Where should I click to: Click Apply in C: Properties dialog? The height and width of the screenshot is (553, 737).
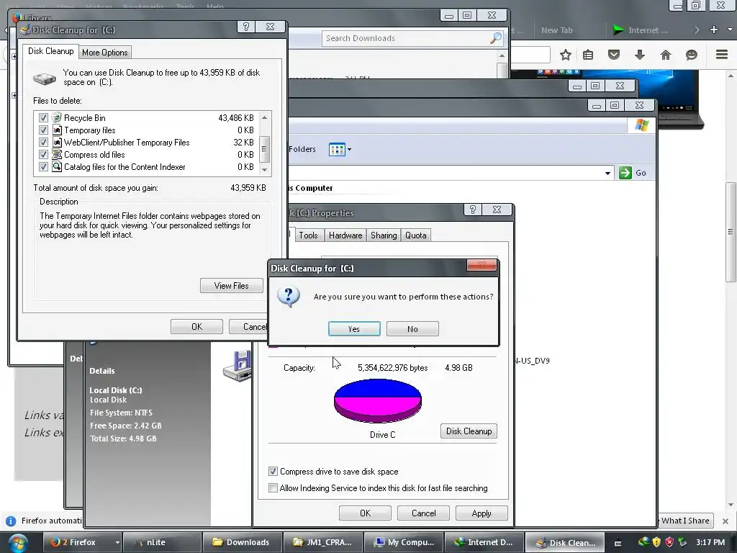pos(481,513)
